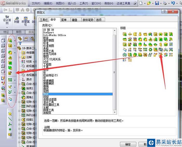The width and height of the screenshot is (182, 147).
Task: Switch to the 鼠标笔势 tab
Action: [88, 20]
